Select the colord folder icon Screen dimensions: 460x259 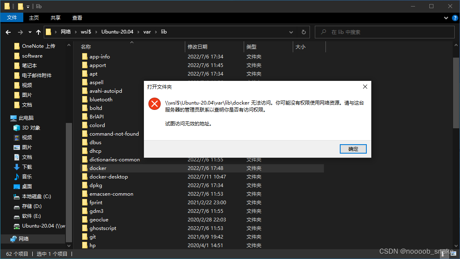(x=85, y=125)
